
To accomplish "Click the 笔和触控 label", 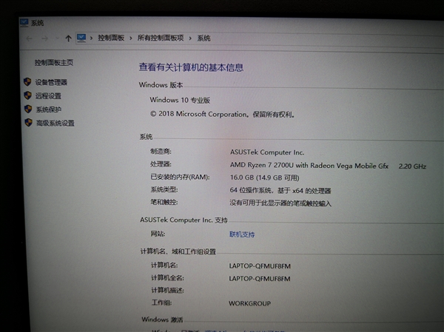I will tap(164, 202).
